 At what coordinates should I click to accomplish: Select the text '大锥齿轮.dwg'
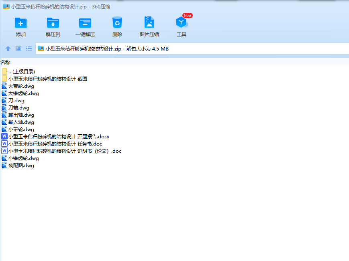click(24, 93)
